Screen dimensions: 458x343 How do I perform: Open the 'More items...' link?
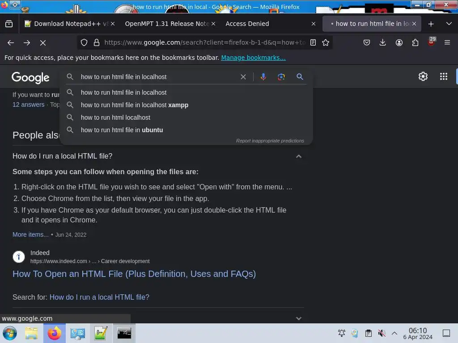tap(30, 234)
